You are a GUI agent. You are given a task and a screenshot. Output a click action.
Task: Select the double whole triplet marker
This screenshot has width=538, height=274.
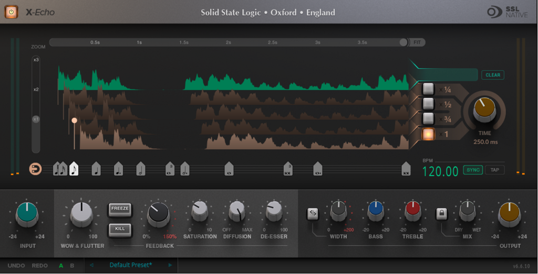(288, 169)
